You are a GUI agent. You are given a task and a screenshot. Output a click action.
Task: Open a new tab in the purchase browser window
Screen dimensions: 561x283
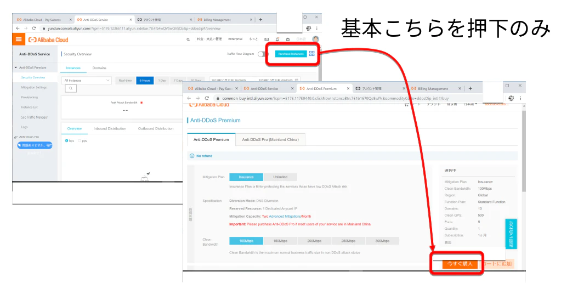coord(470,88)
